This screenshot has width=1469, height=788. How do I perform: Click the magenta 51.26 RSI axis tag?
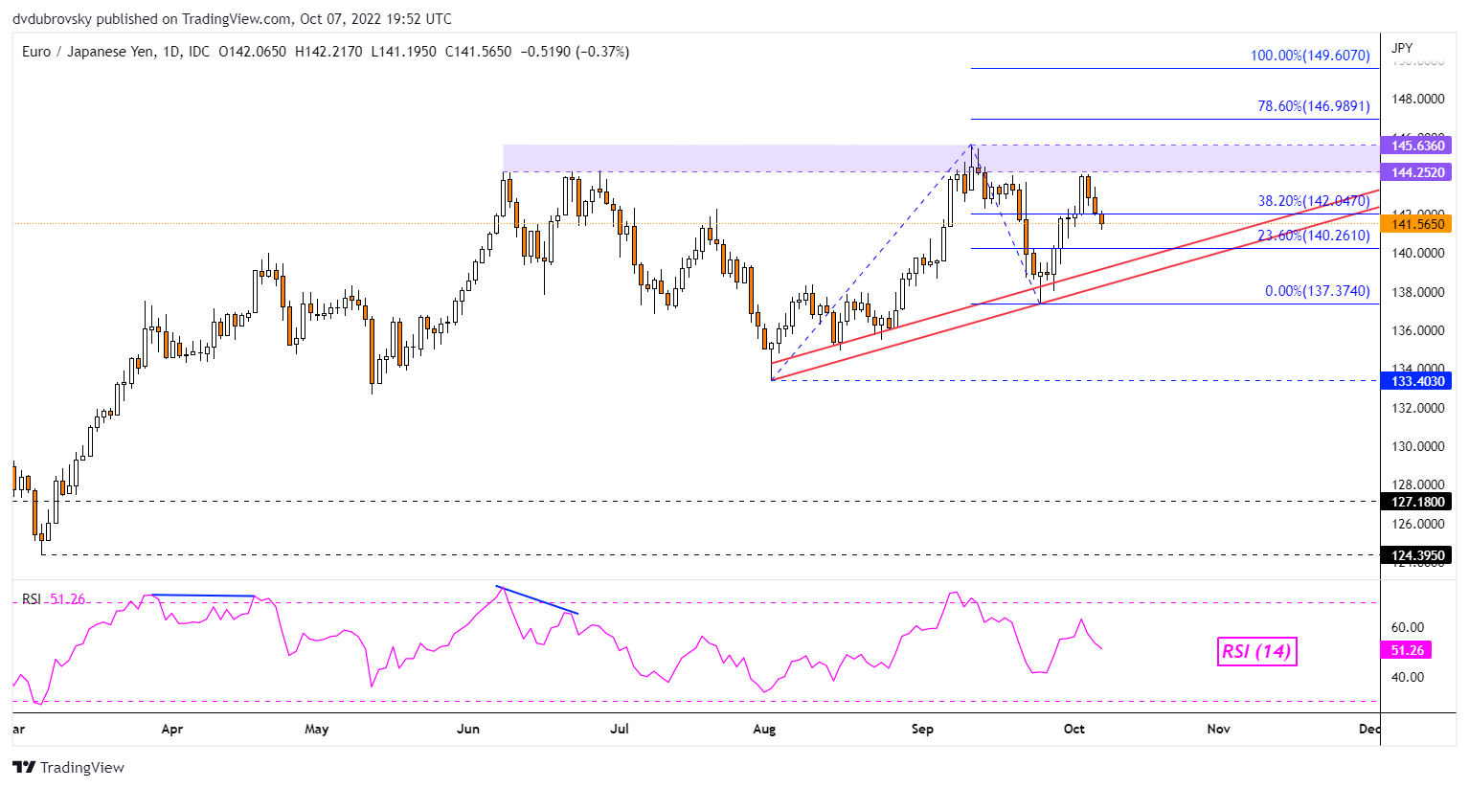point(1407,650)
